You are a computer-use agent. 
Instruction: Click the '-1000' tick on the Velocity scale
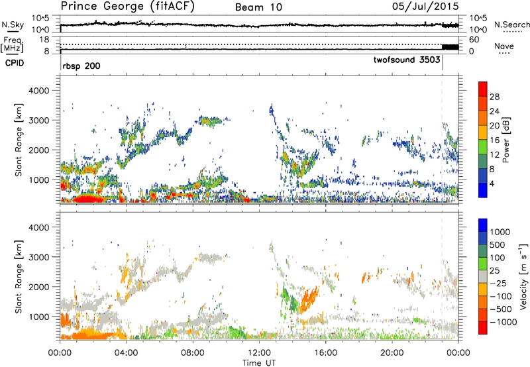click(x=503, y=322)
